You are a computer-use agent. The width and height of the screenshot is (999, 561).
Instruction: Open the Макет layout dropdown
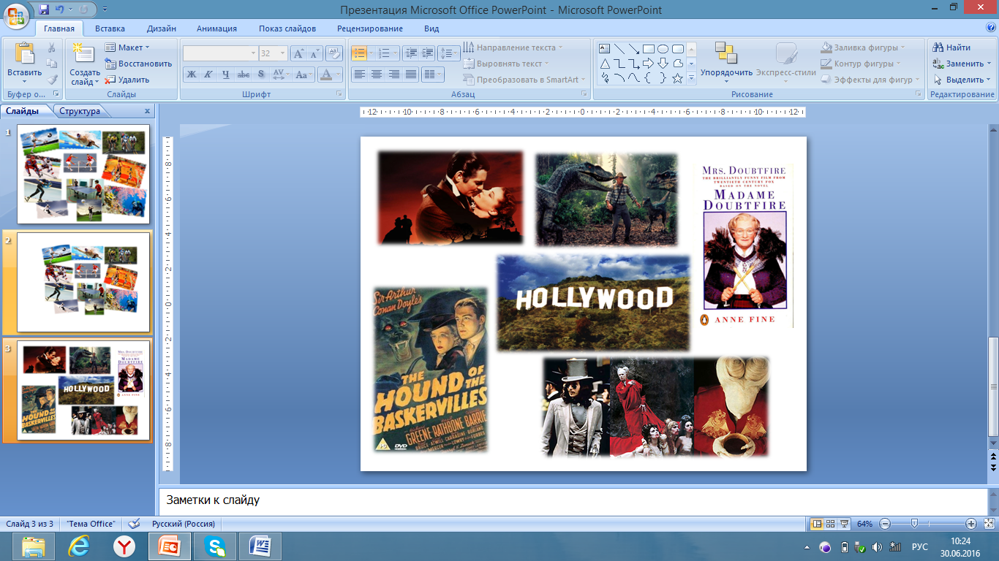click(x=127, y=47)
